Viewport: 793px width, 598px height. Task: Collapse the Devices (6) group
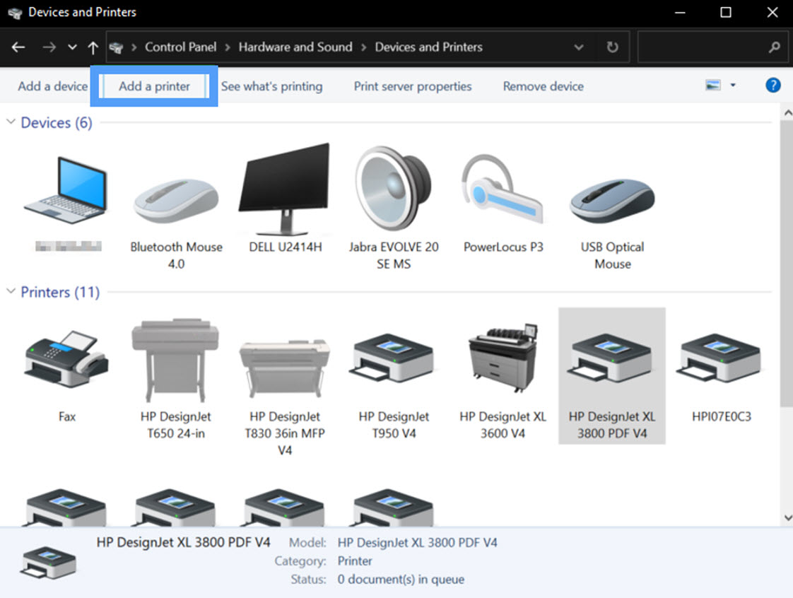click(11, 122)
